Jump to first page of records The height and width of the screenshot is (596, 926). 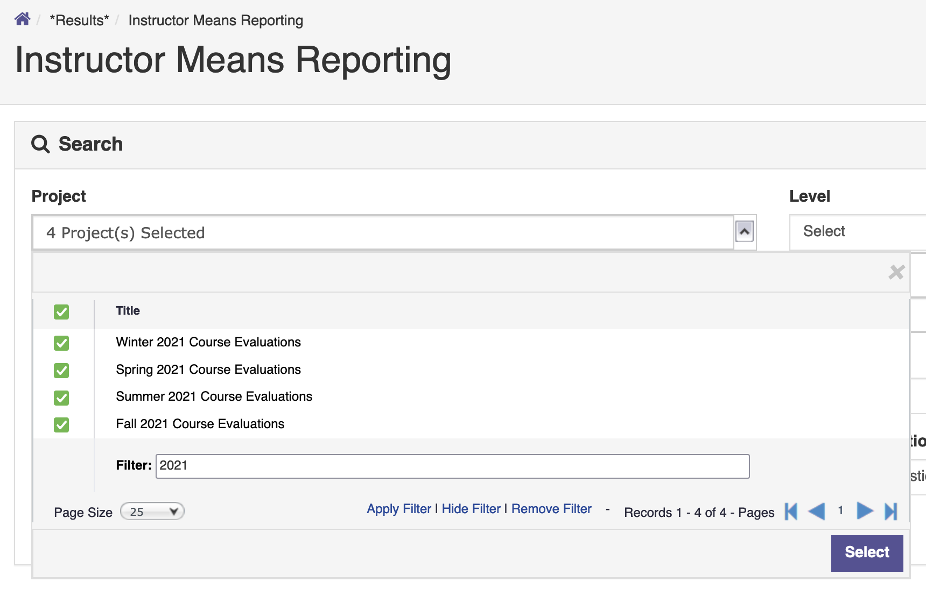click(x=791, y=511)
